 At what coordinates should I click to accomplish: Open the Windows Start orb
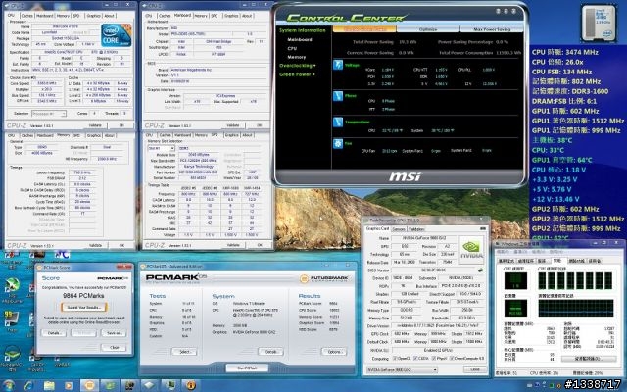click(9, 385)
